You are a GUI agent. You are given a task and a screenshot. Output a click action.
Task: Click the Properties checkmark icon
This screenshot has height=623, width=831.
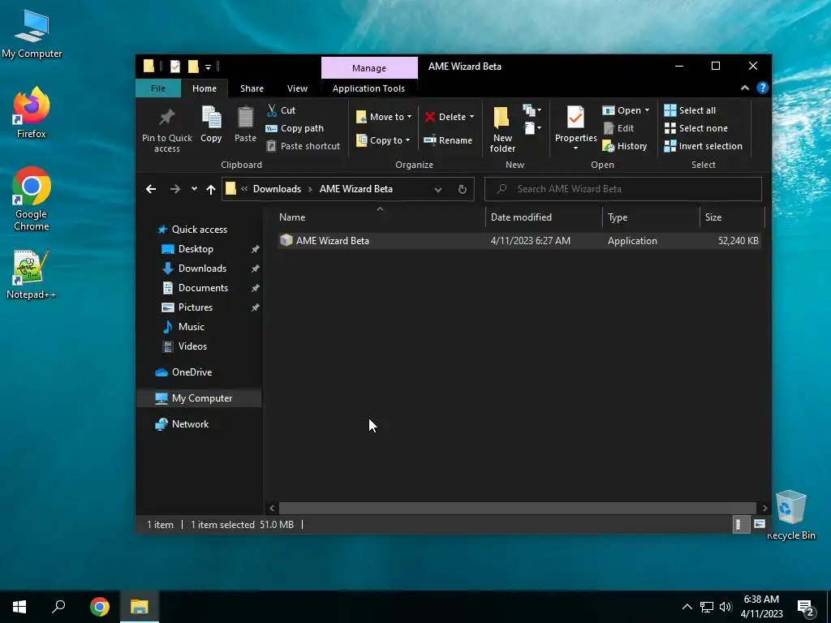click(x=575, y=117)
